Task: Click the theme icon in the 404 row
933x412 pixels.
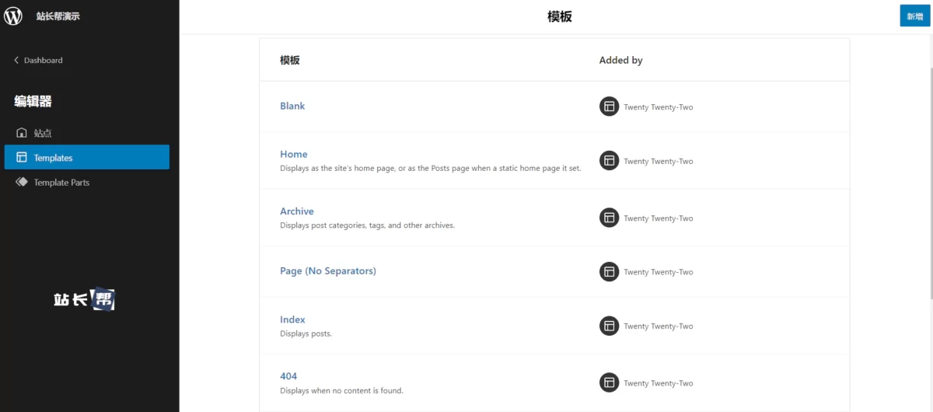Action: [609, 382]
